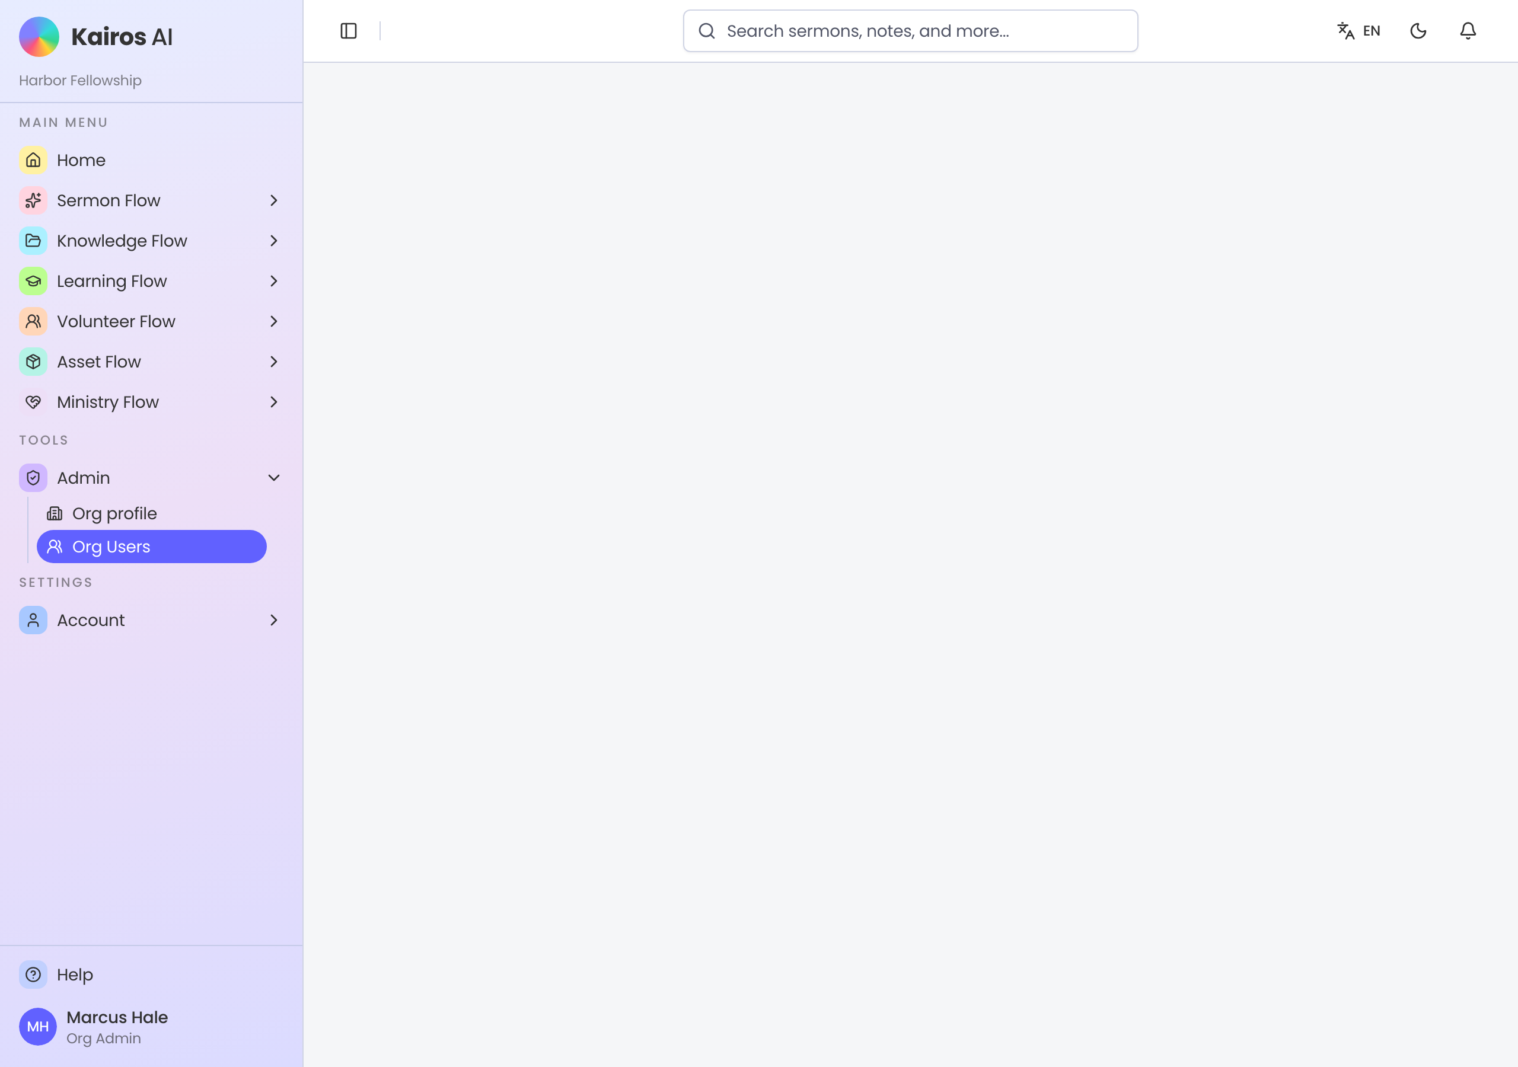The image size is (1518, 1067).
Task: Click the Learning Flow graduation cap icon
Action: 33,282
